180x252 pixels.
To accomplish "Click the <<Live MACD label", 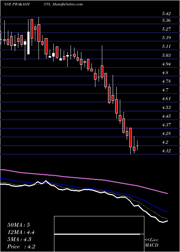I will pos(152,243).
